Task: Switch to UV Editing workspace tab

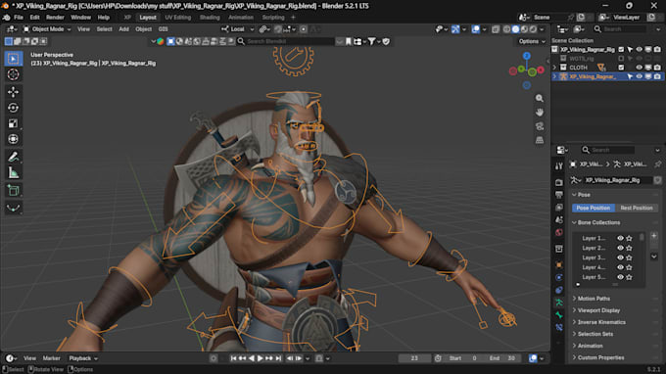Action: [178, 18]
